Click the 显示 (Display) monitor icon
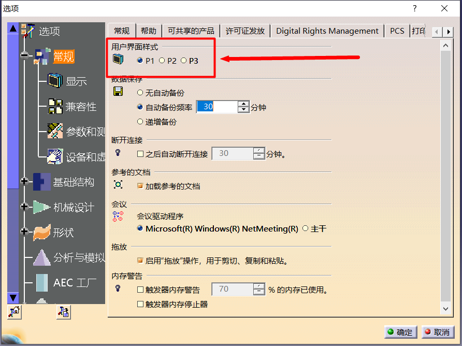The image size is (462, 346). pyautogui.click(x=55, y=81)
